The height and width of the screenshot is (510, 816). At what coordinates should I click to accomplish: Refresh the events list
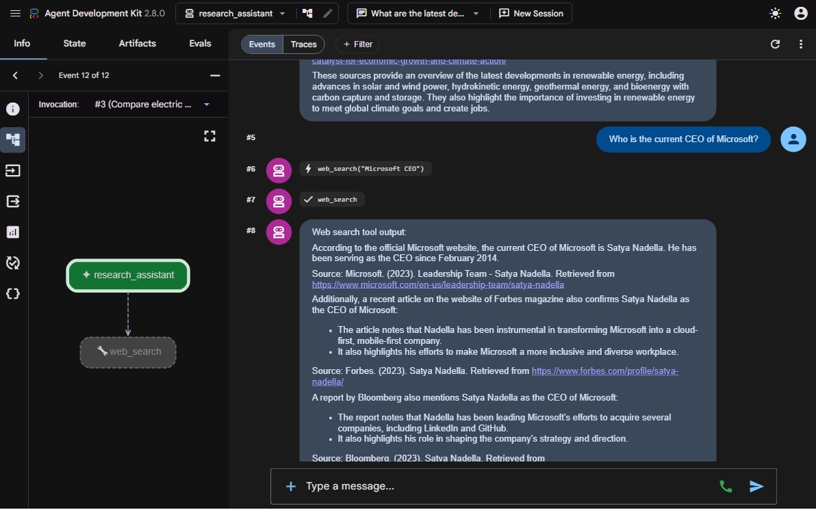776,44
